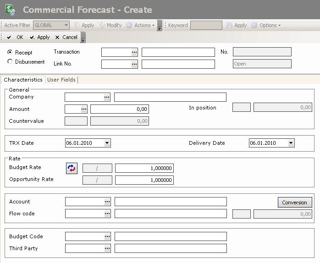Open the Flow code lookup ellipsis button
This screenshot has width=320, height=263.
tap(107, 214)
